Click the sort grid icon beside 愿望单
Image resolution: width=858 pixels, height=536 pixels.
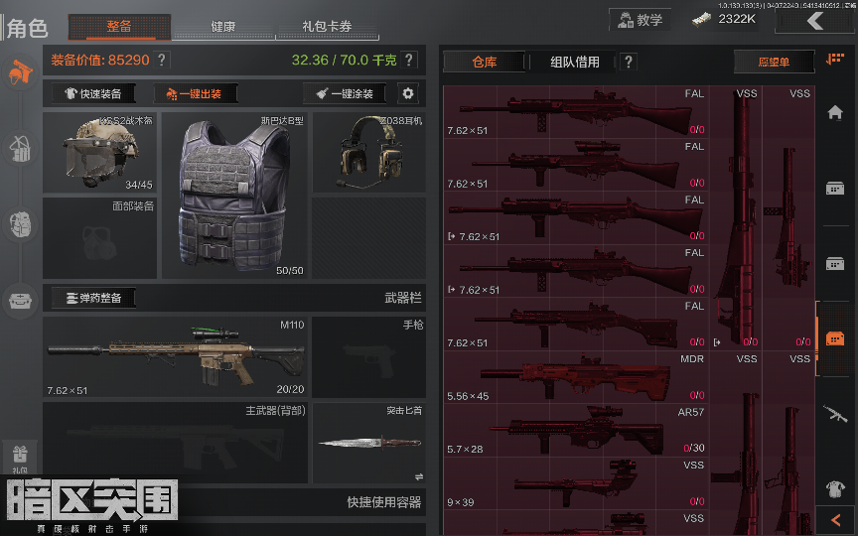click(x=835, y=60)
